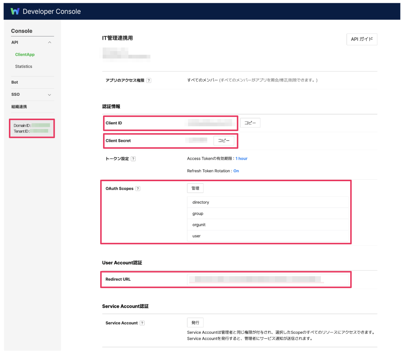Click the blurred Client ID value

[x=210, y=123]
